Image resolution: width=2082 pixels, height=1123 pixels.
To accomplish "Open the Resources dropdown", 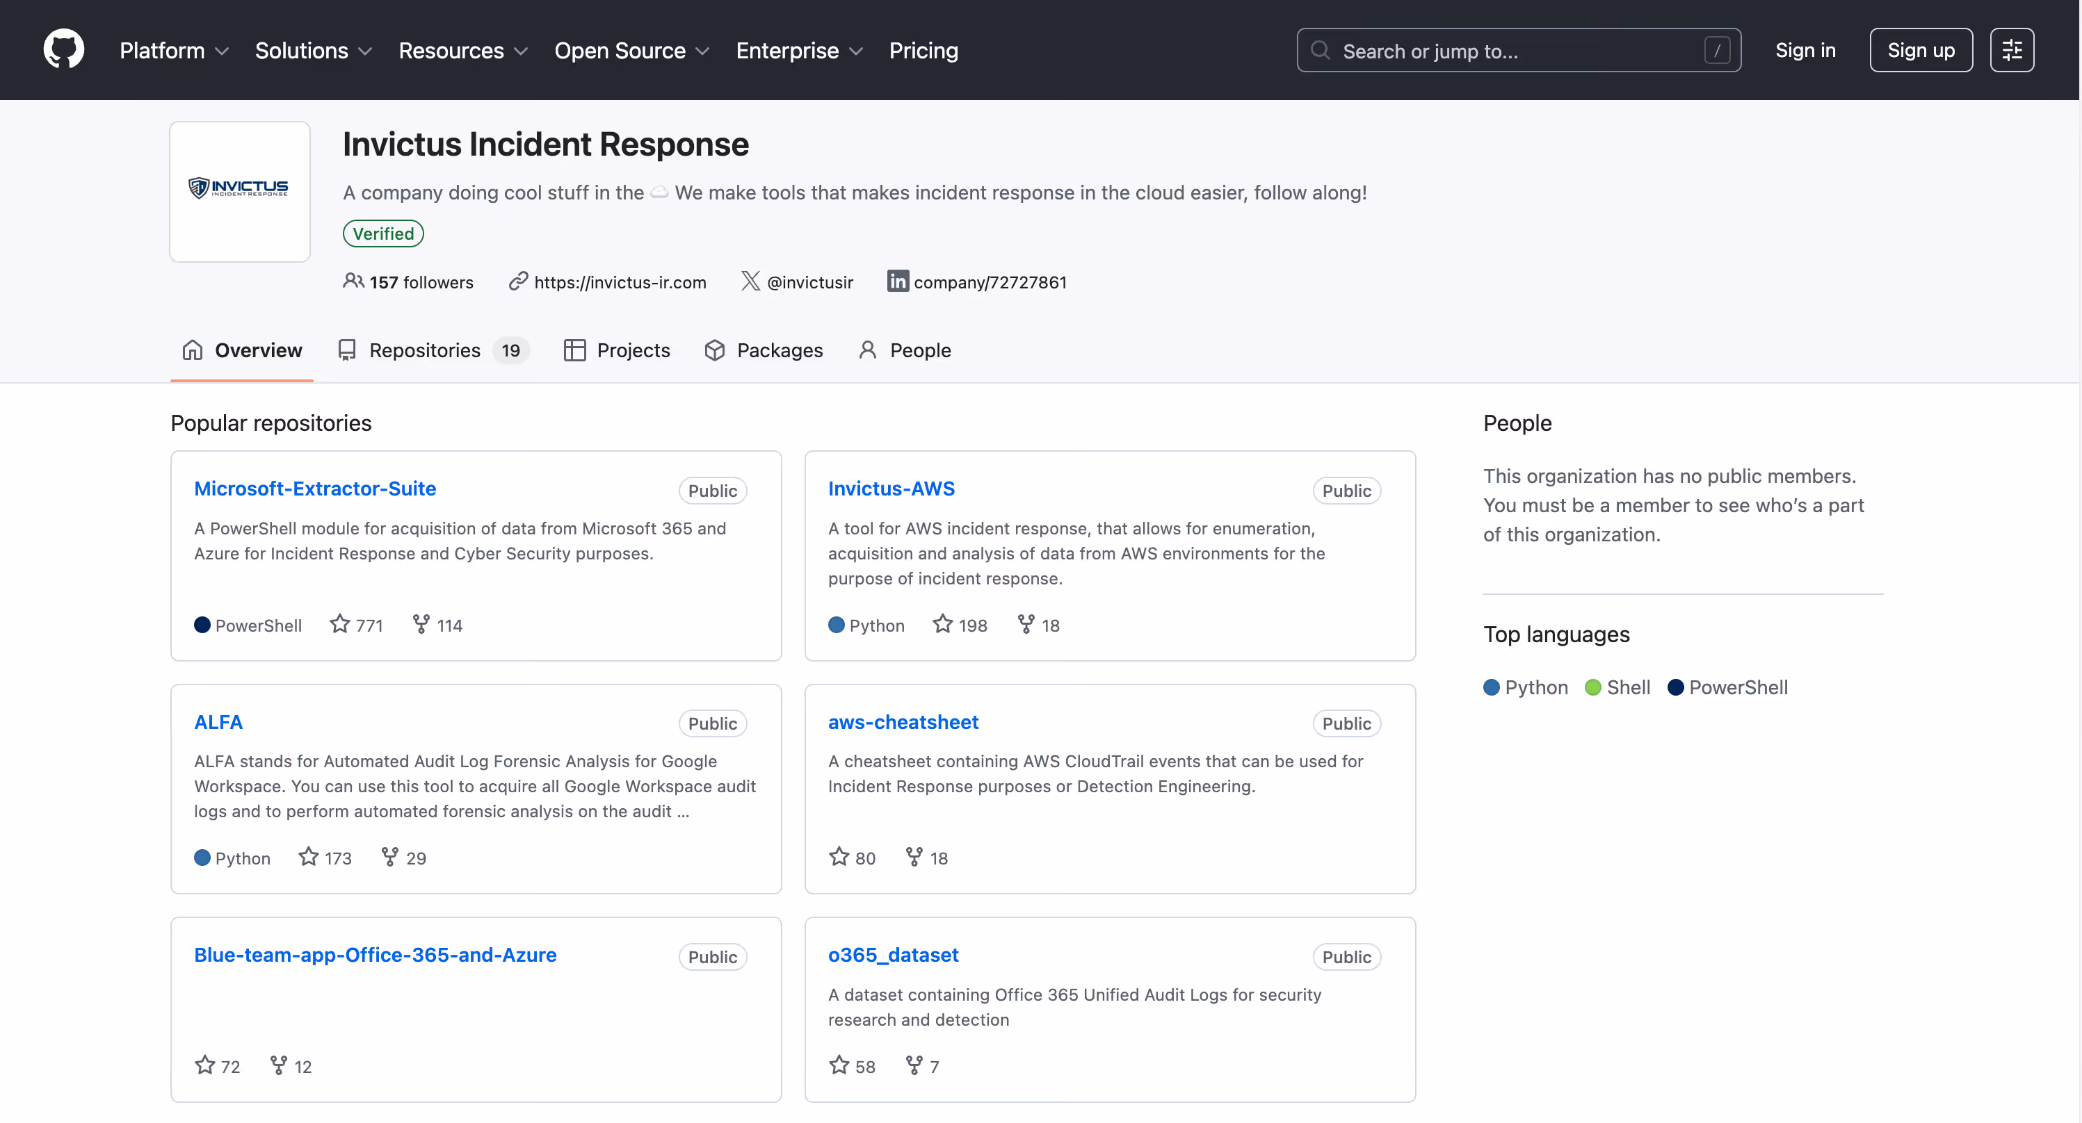I will [x=463, y=50].
